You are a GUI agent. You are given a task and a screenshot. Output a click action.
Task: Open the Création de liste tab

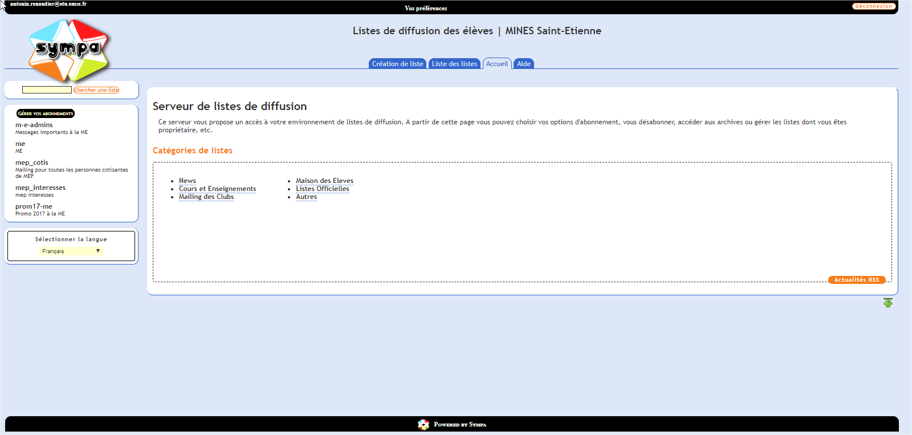pyautogui.click(x=397, y=64)
